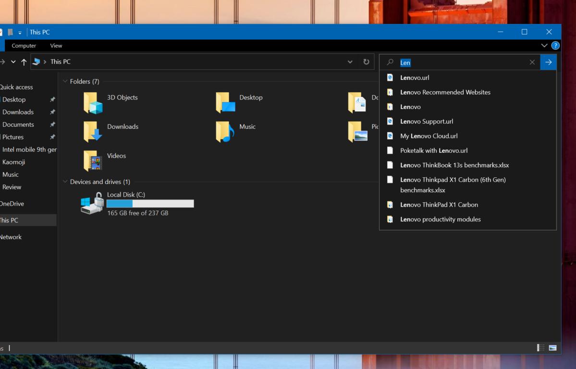Click the refresh button in address bar
The height and width of the screenshot is (369, 576).
(x=366, y=62)
